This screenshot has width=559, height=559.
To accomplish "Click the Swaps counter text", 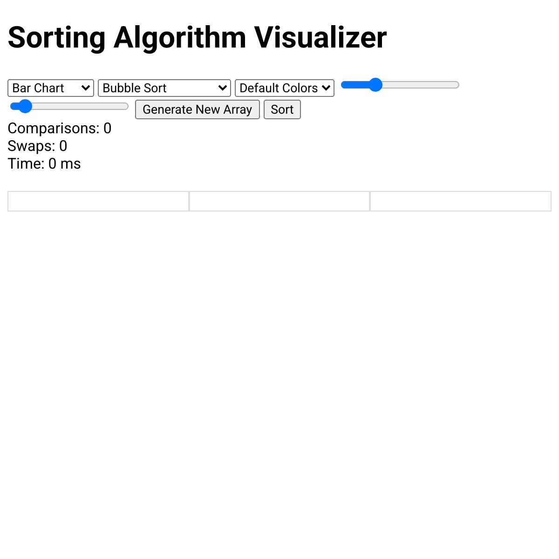I will [x=38, y=146].
